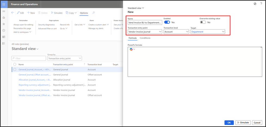Open the Transaction entry point dropdown

click(x=145, y=32)
